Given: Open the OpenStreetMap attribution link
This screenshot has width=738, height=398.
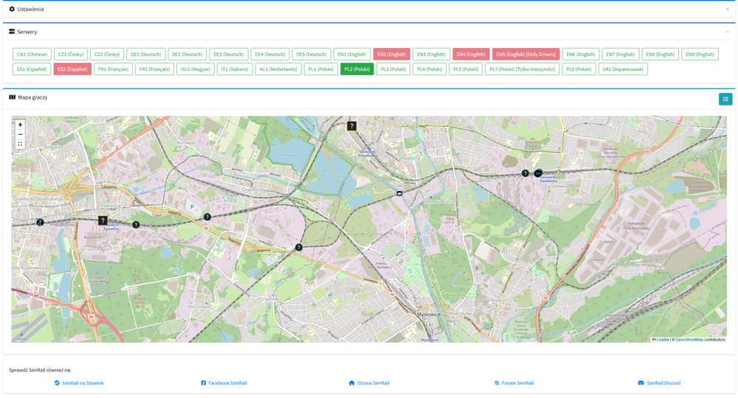Looking at the screenshot, I should pos(689,339).
